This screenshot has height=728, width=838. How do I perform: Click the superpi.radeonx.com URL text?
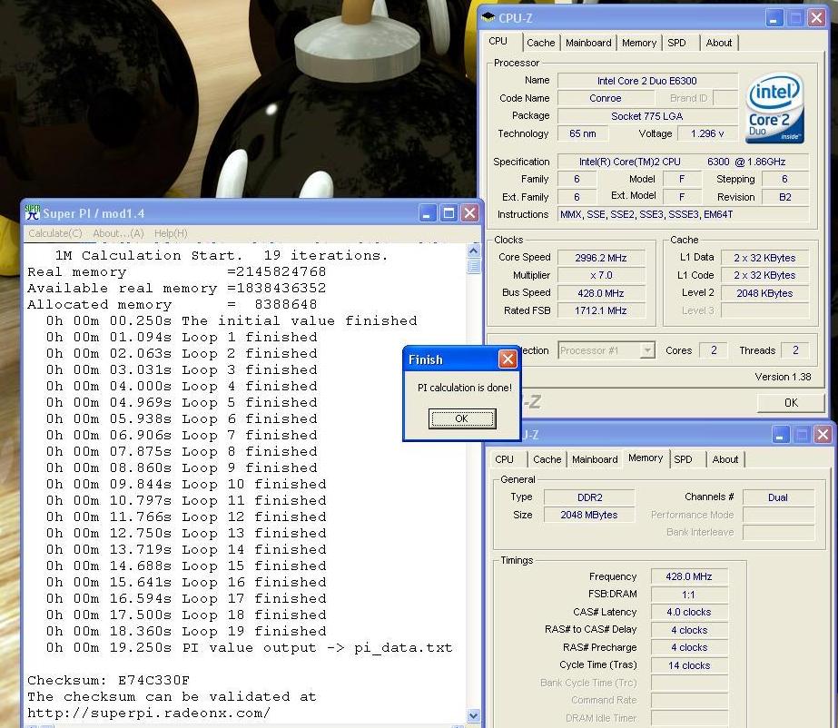click(x=149, y=713)
